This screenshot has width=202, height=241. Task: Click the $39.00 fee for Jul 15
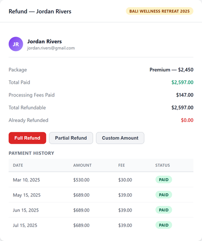125,225
